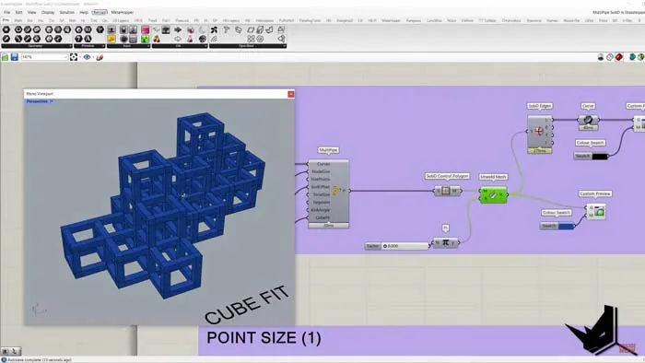Toggle the eye preview icon in canvas toolbar
Viewport: 645px width, 363px height.
click(x=87, y=57)
